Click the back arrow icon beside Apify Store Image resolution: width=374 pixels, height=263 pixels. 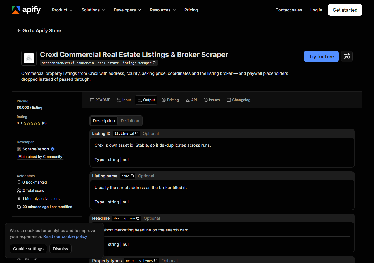(x=19, y=30)
